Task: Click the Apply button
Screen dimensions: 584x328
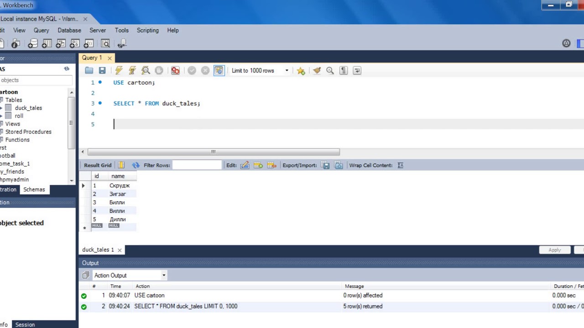Action: click(x=554, y=250)
